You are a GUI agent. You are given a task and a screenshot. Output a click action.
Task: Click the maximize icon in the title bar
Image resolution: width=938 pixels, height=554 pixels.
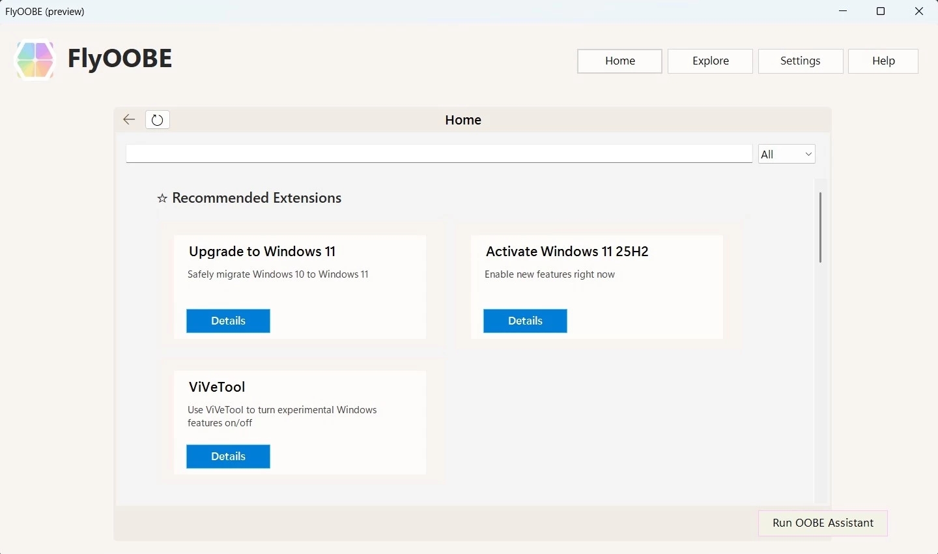pyautogui.click(x=881, y=11)
